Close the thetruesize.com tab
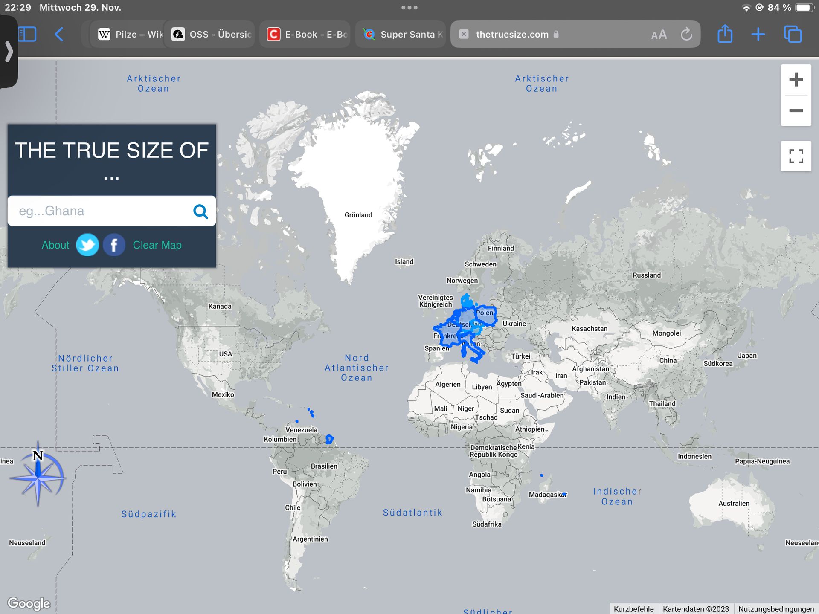Screen dimensions: 819x614 pyautogui.click(x=464, y=34)
